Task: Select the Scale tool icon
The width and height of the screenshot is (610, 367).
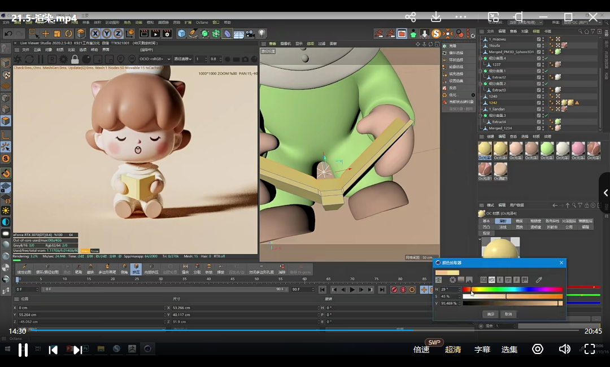Action: pyautogui.click(x=57, y=34)
